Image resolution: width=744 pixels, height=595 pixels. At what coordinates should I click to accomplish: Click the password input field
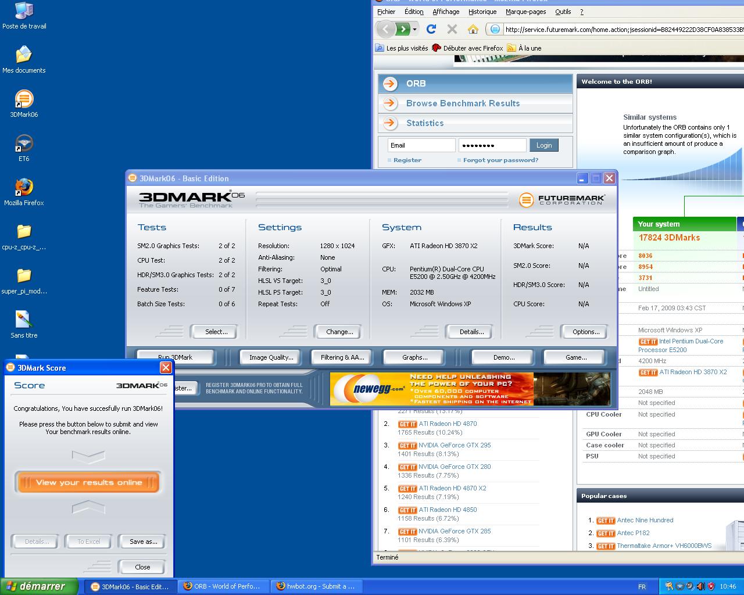(492, 145)
